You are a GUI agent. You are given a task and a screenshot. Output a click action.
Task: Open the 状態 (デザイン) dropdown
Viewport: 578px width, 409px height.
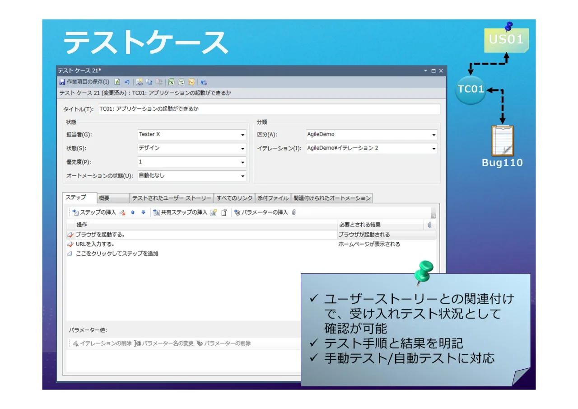[x=242, y=149]
